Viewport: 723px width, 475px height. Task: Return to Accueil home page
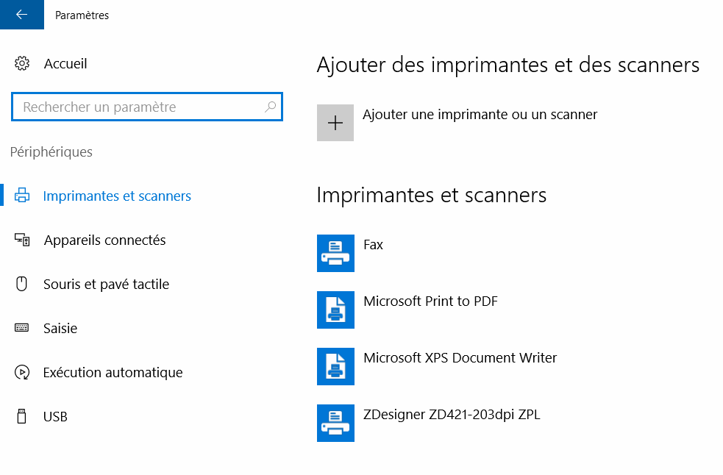click(x=65, y=63)
